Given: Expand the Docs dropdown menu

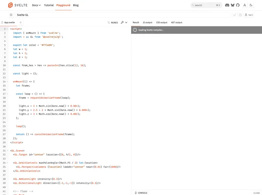Looking at the screenshot, I should (x=37, y=5).
